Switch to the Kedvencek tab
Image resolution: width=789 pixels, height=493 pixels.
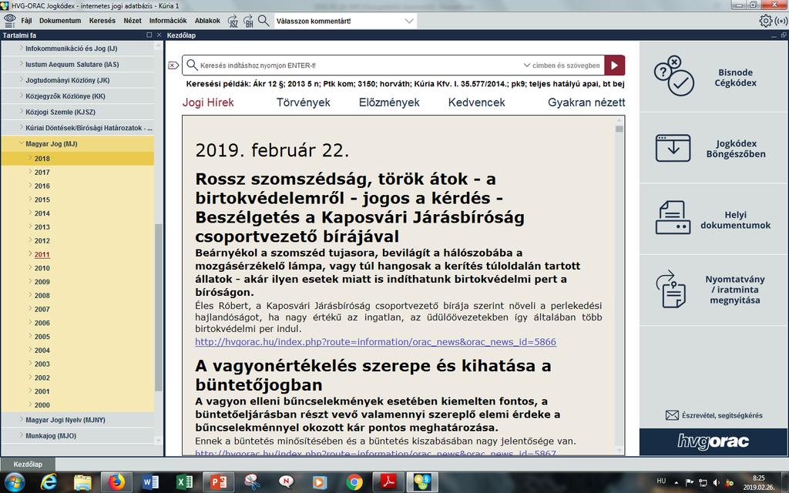pyautogui.click(x=476, y=102)
